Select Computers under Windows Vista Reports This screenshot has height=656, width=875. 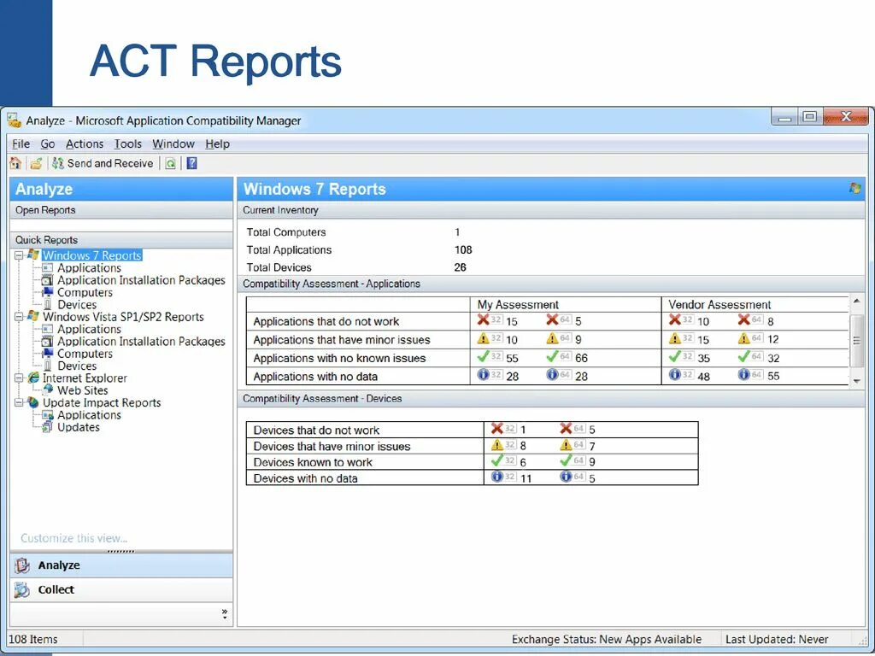pyautogui.click(x=85, y=354)
